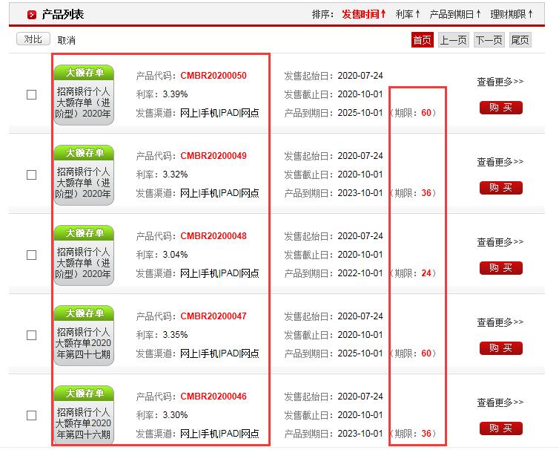Tick the checkbox for product CMBR20200050
The image size is (559, 450).
pos(32,94)
